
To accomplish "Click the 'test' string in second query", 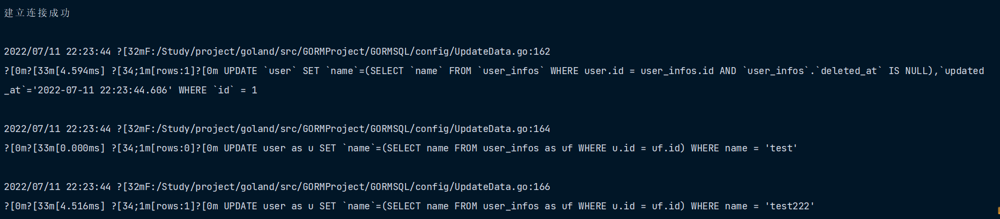I will tap(781, 148).
